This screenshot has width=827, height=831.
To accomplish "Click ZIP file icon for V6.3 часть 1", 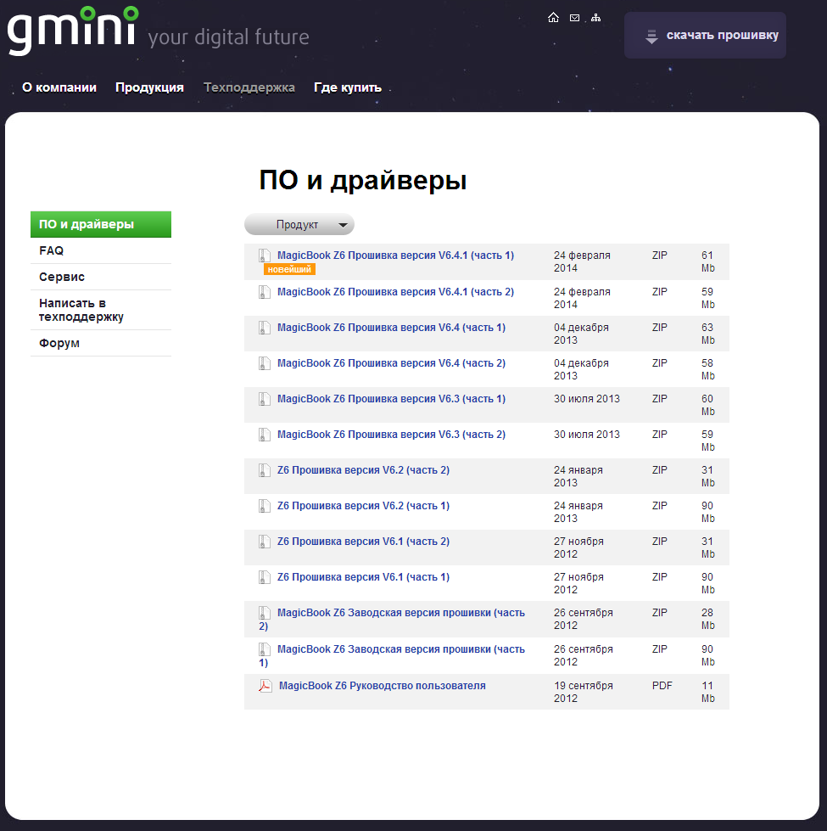I will click(264, 399).
